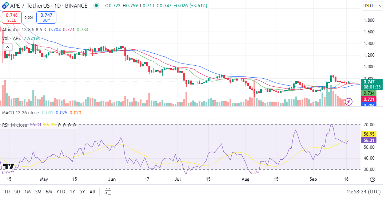Click the MACD 0.025 blue value
The image size is (383, 197).
pyautogui.click(x=61, y=113)
